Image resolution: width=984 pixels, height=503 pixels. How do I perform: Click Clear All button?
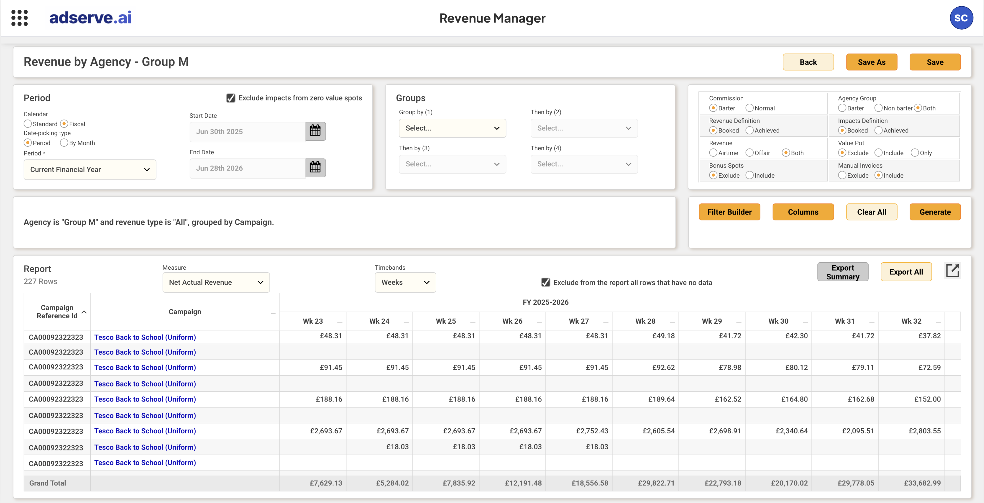[872, 212]
